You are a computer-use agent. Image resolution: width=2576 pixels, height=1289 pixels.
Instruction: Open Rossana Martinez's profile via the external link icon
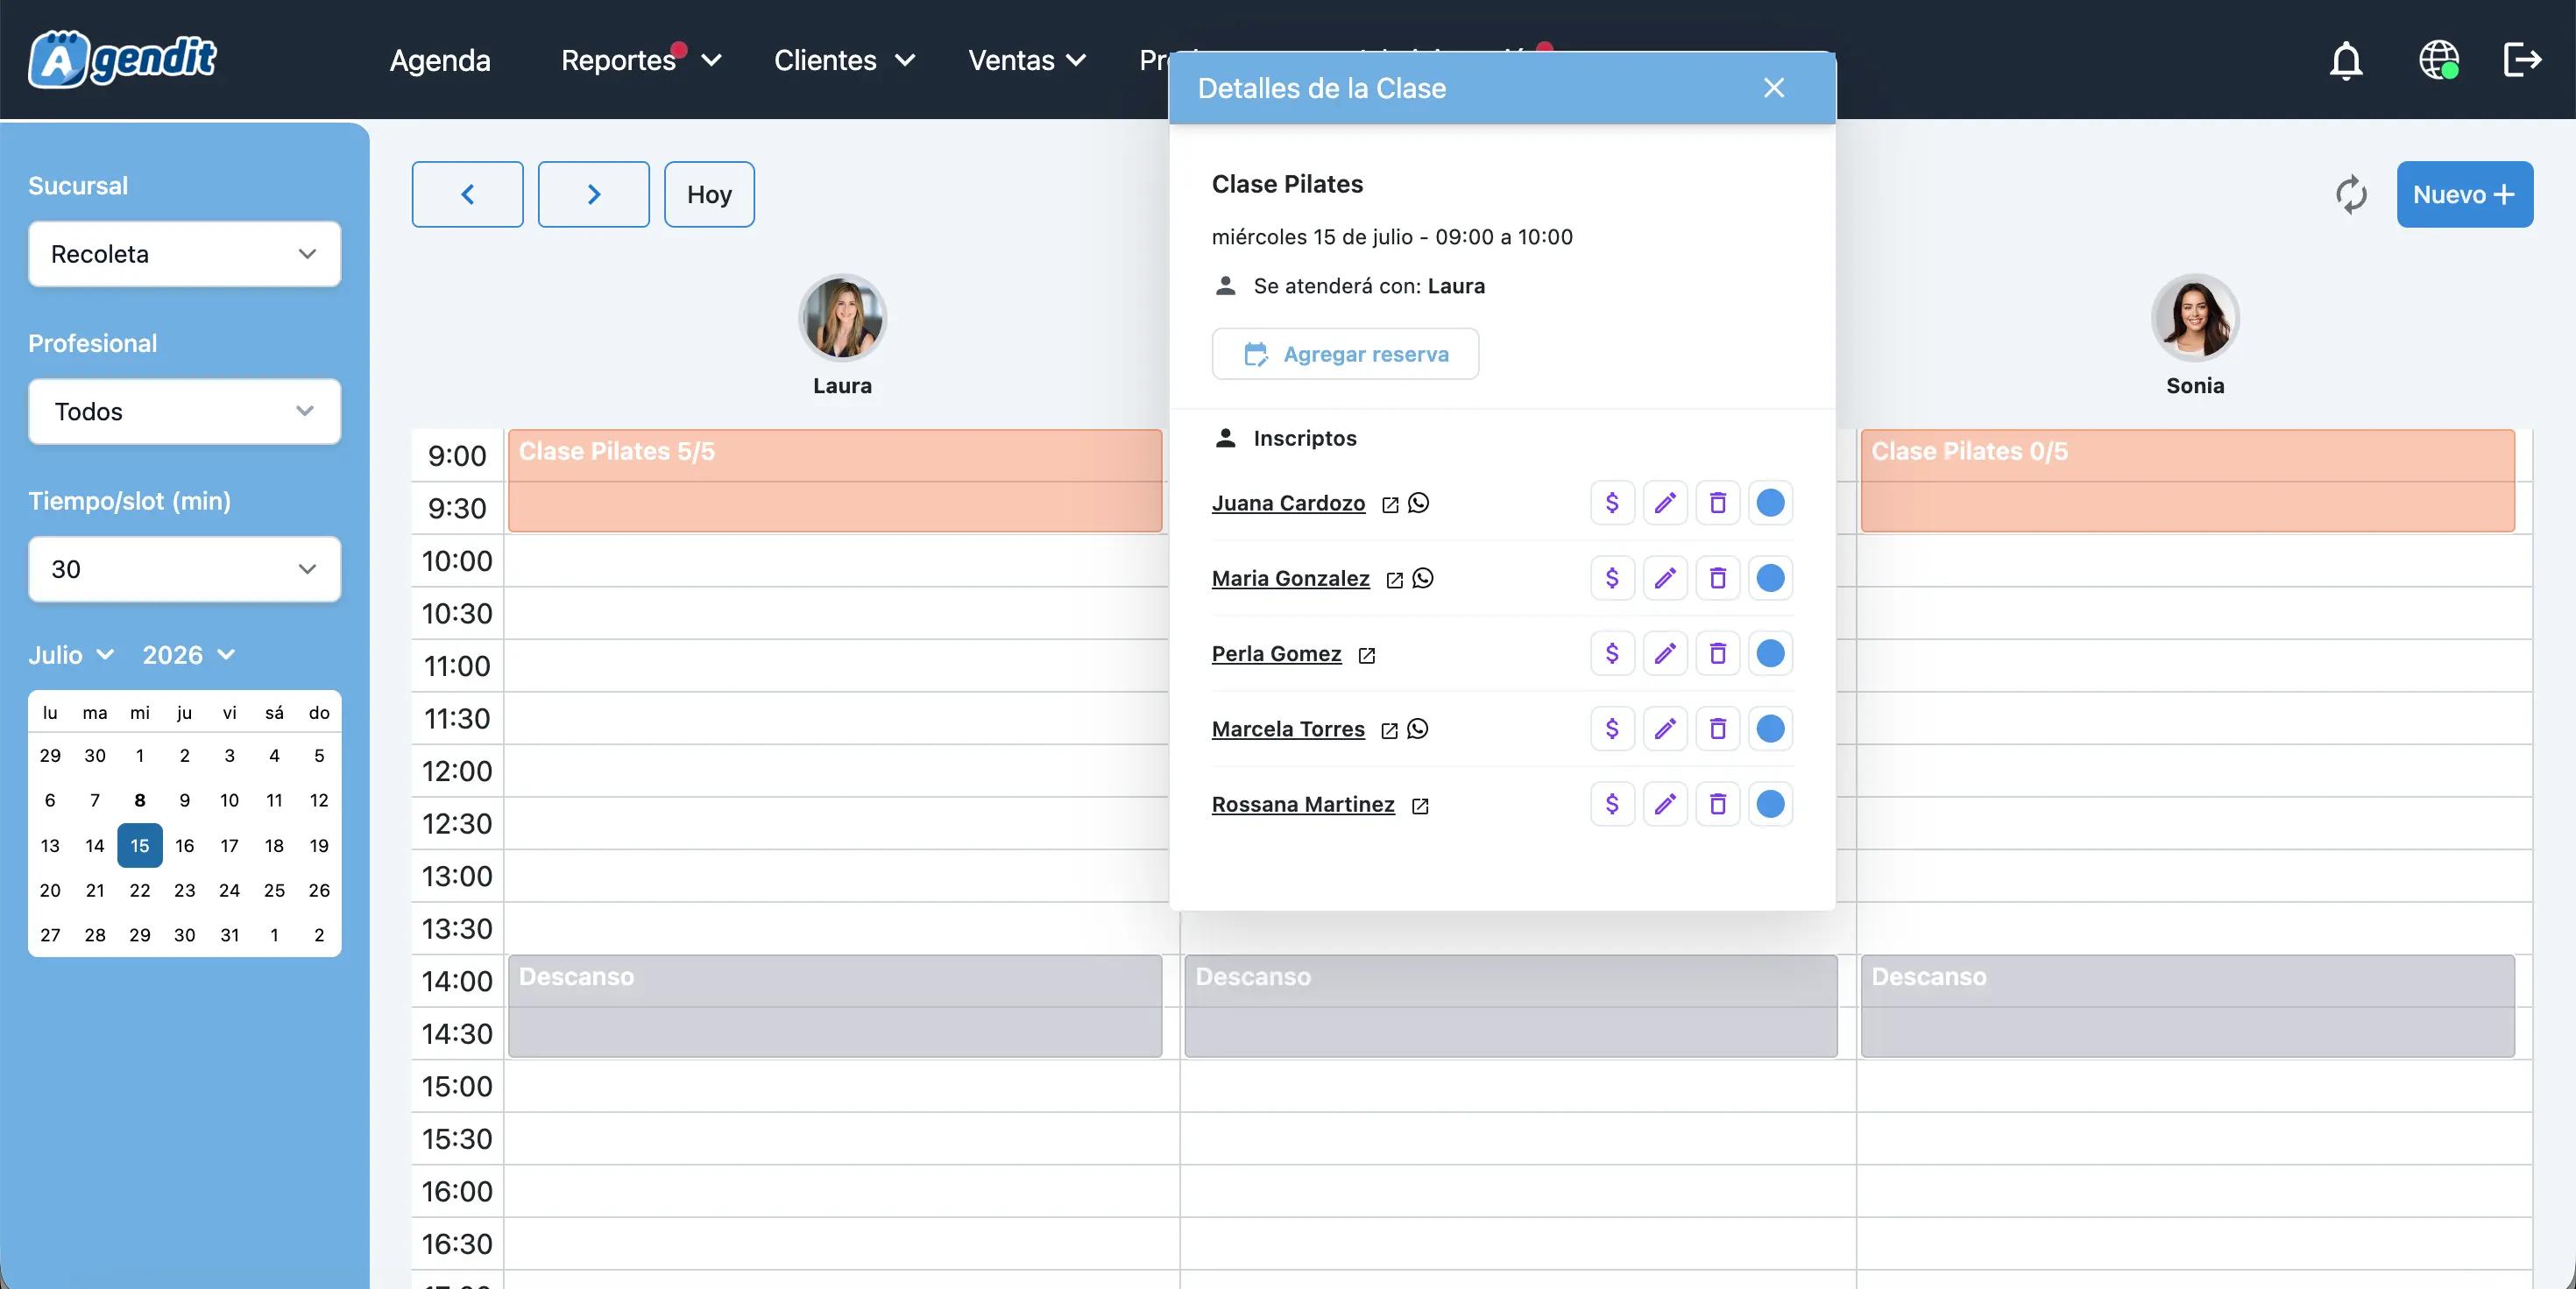pos(1420,806)
